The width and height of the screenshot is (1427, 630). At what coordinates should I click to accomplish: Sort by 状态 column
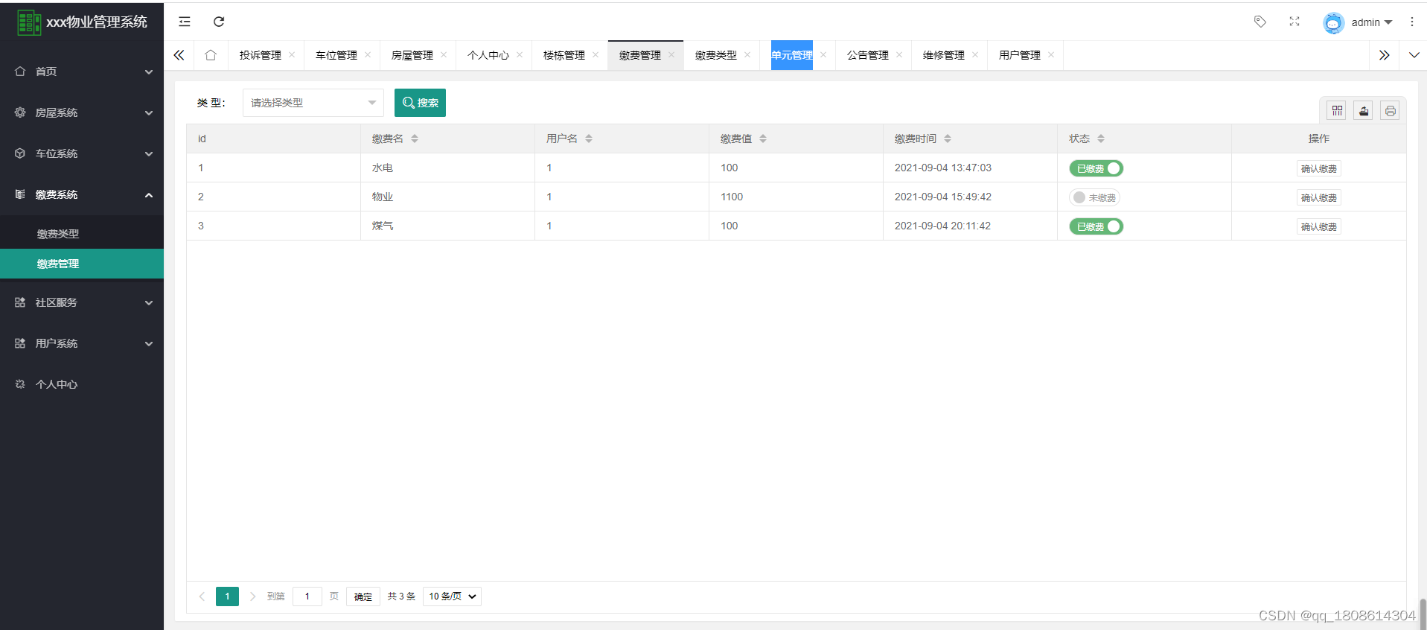[1101, 139]
